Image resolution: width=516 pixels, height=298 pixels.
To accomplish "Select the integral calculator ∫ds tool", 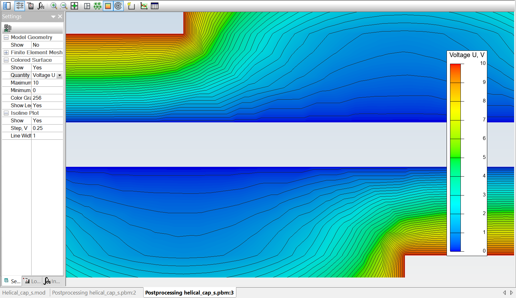I will point(41,6).
